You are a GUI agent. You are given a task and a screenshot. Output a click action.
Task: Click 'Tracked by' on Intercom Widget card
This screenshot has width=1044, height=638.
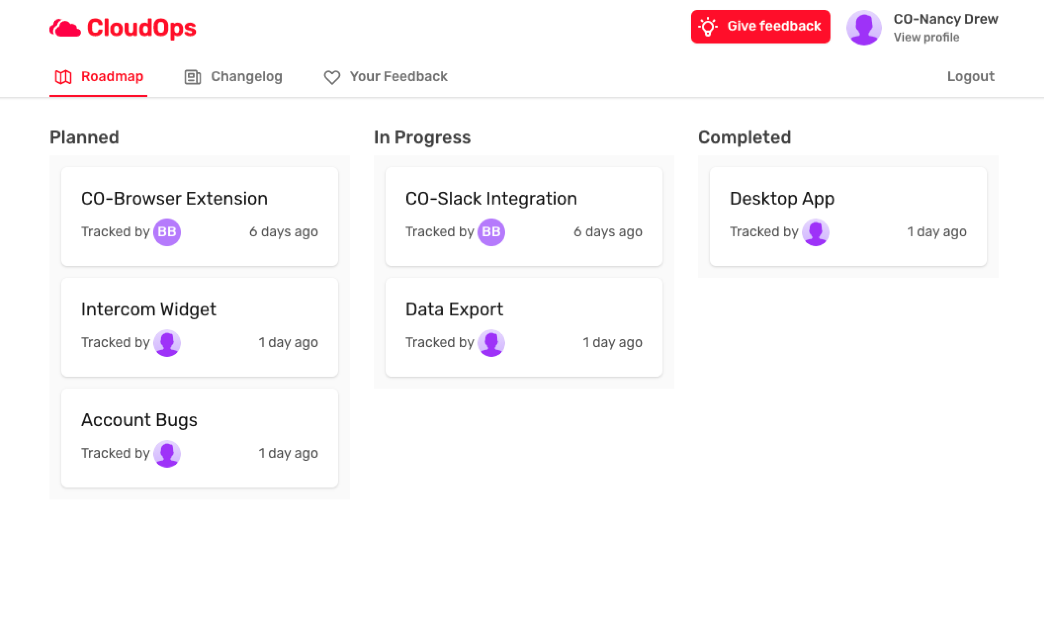(115, 342)
